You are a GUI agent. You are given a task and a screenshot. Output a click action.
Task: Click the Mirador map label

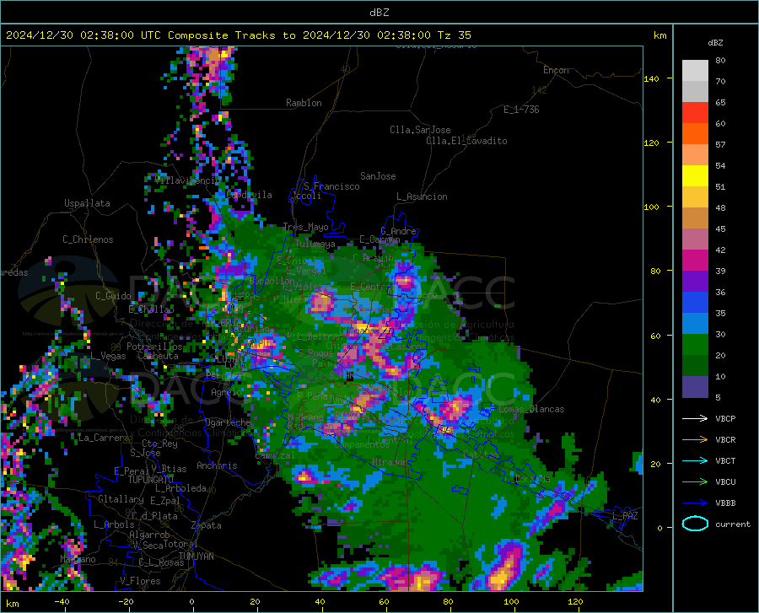[390, 462]
